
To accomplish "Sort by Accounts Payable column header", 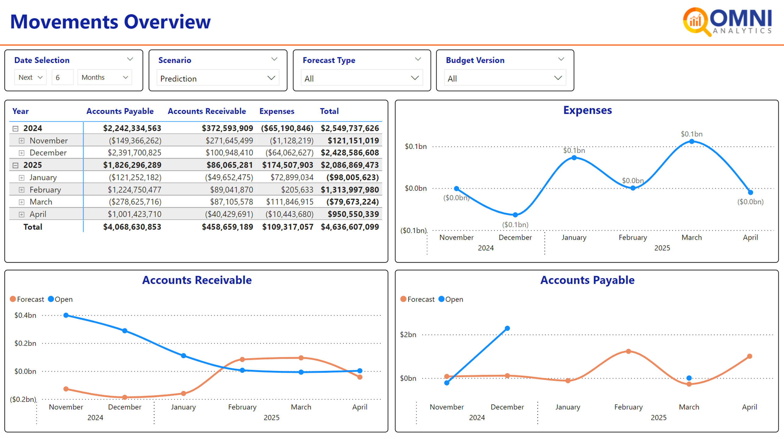I will 120,111.
